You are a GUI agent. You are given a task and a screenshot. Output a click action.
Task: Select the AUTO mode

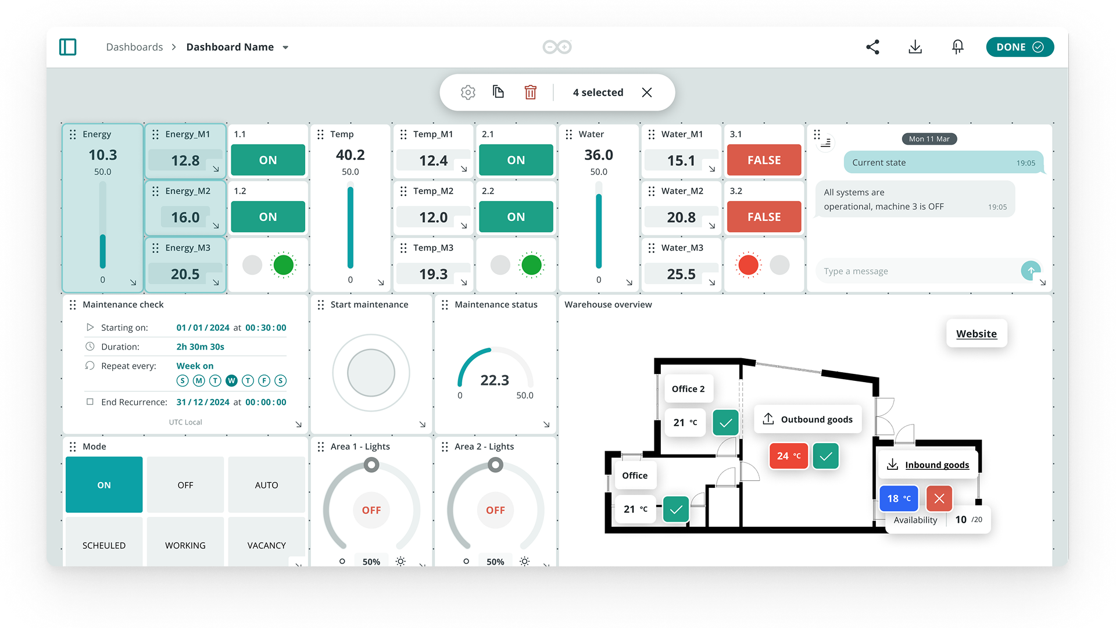266,485
